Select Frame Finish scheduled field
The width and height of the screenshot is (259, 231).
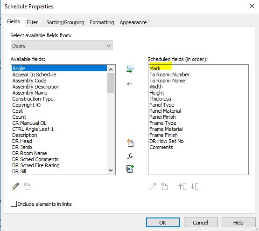point(198,135)
